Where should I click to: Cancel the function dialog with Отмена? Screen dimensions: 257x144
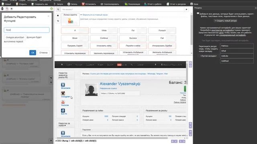(x=43, y=52)
